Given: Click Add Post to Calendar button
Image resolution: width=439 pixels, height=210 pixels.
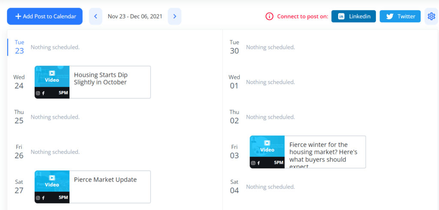Looking at the screenshot, I should (x=45, y=16).
